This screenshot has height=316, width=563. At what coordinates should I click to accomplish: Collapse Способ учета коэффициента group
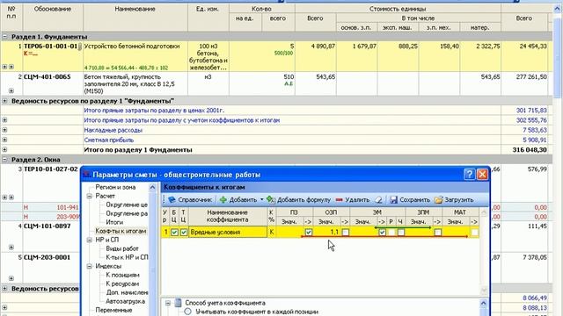pos(168,303)
